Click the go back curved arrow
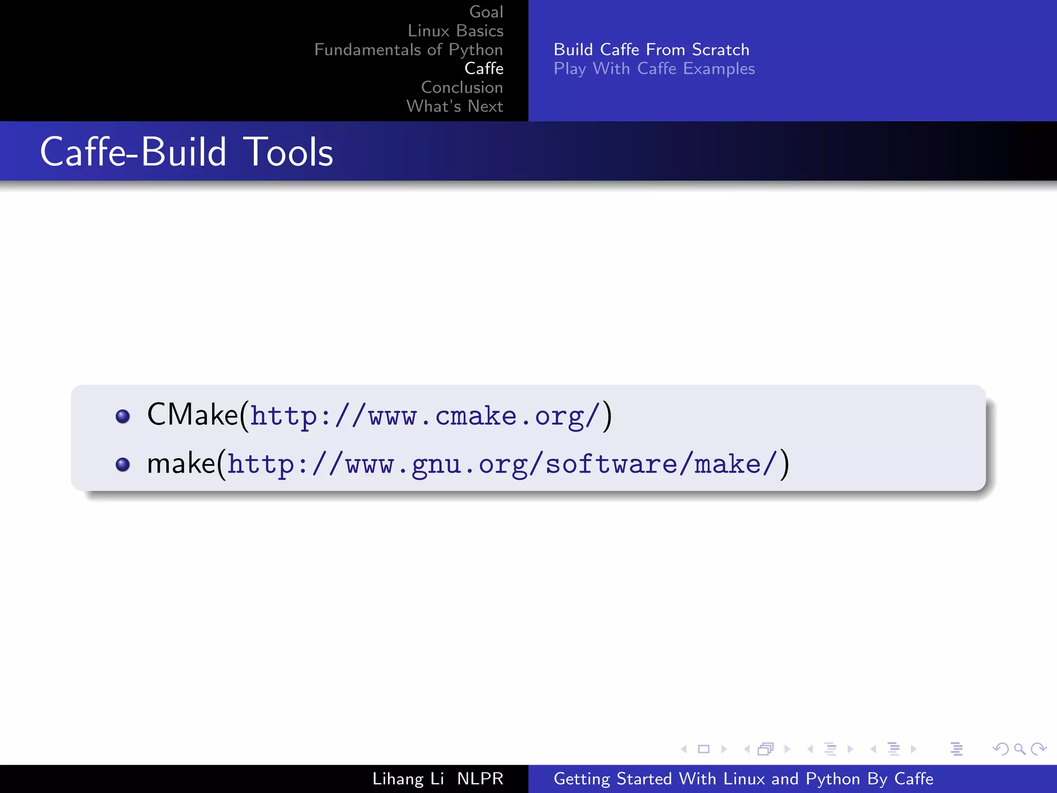The image size is (1057, 793). pos(1000,749)
